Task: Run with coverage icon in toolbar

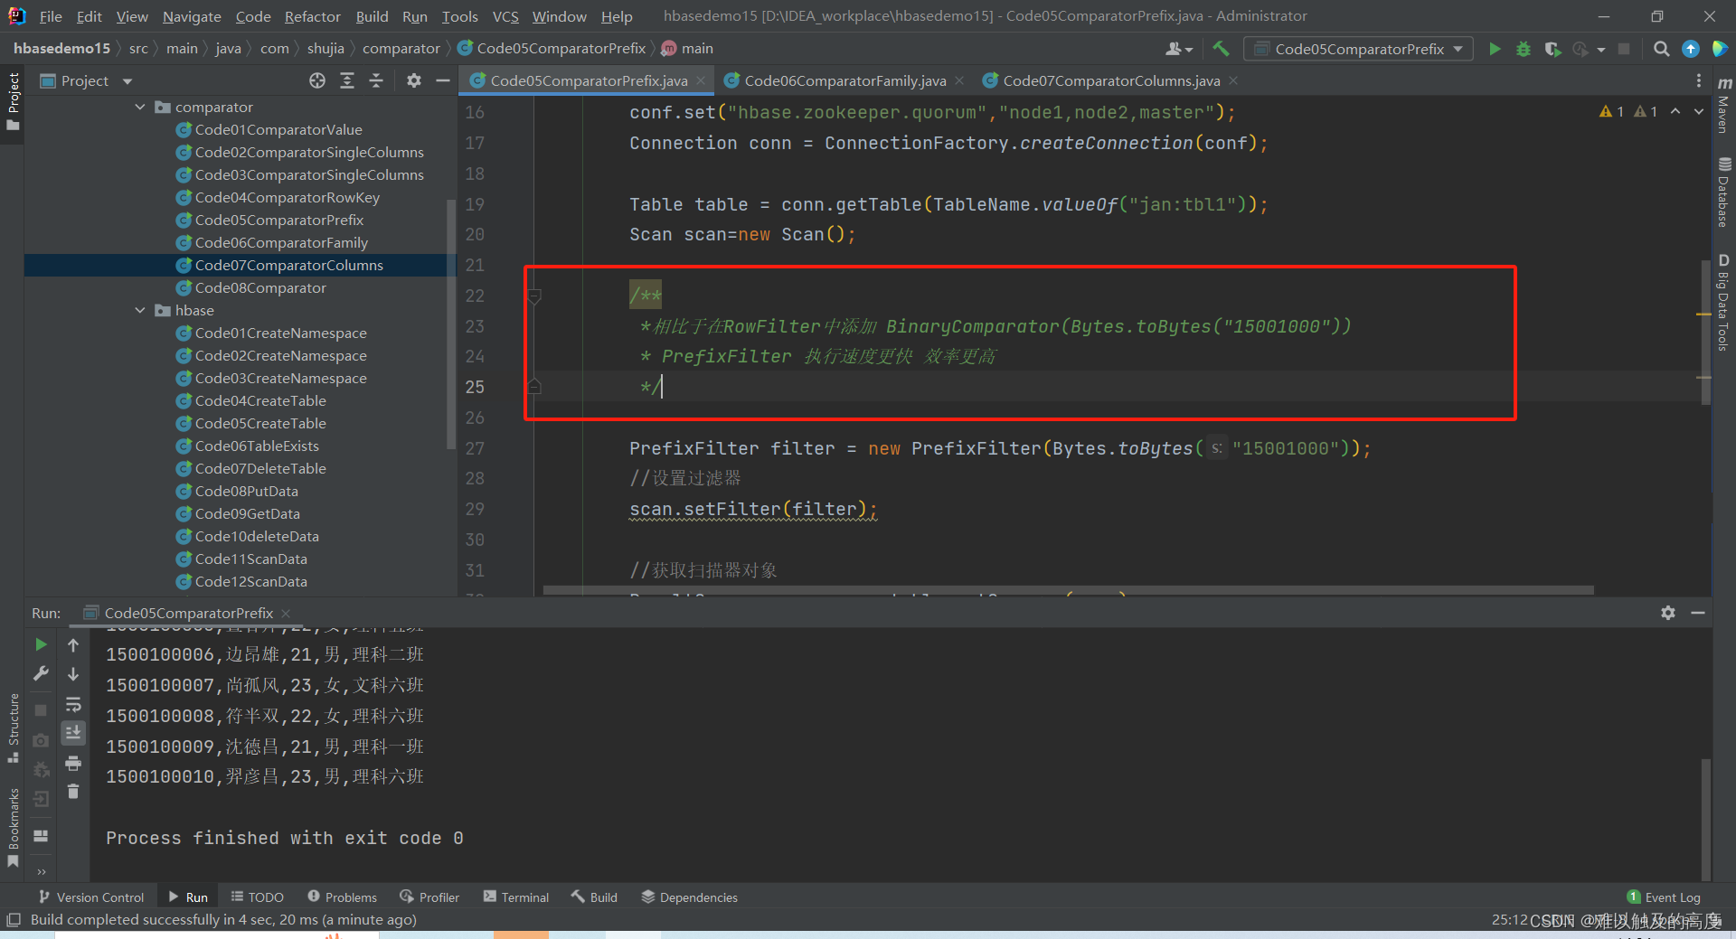Action: click(1552, 49)
